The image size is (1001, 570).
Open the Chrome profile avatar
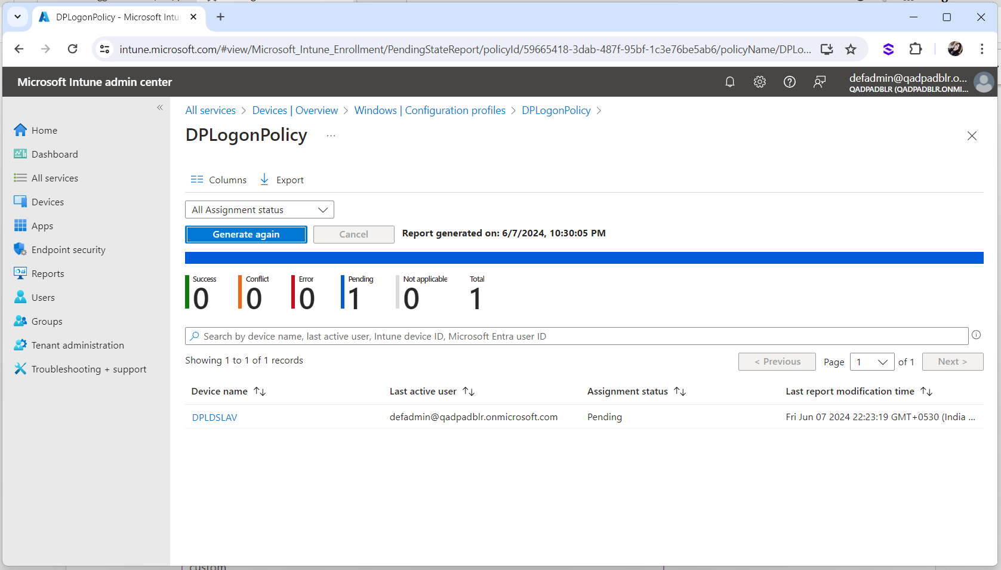(x=955, y=49)
